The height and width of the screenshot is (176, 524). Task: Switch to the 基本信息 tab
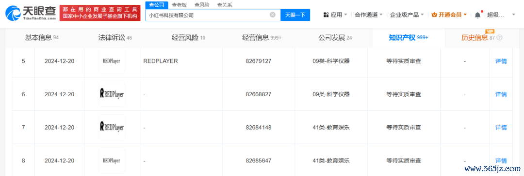(42, 38)
